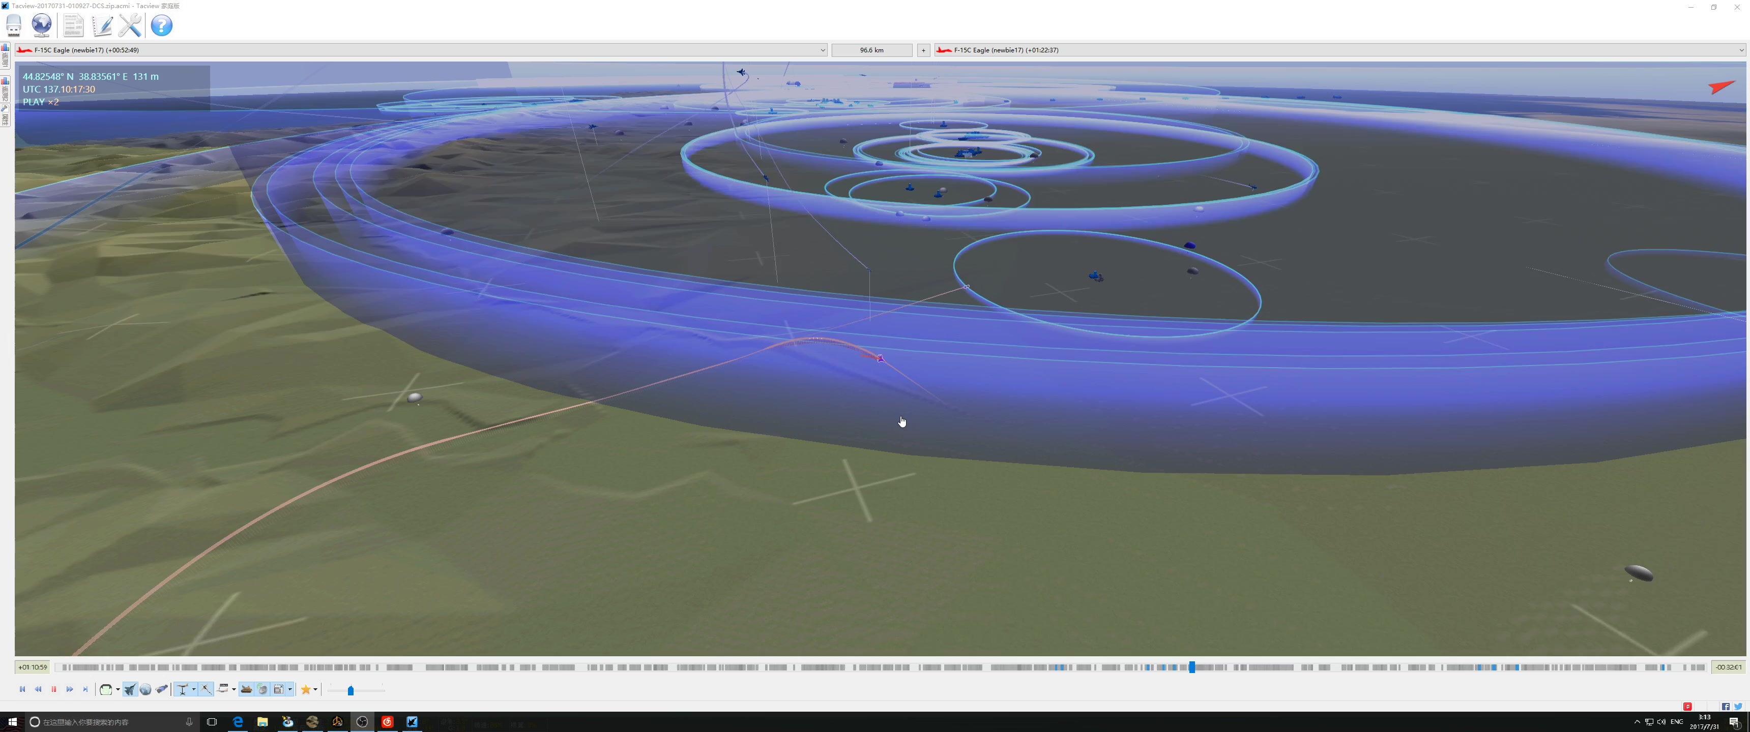Click the fast-forward playback button
The width and height of the screenshot is (1750, 732).
point(69,689)
